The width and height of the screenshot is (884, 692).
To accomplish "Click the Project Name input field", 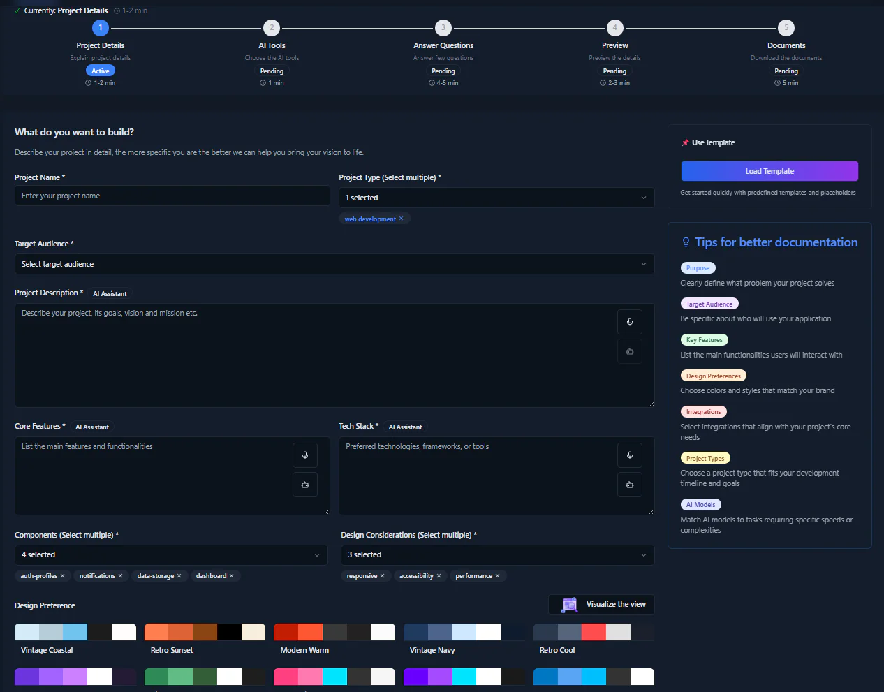I will (x=172, y=196).
